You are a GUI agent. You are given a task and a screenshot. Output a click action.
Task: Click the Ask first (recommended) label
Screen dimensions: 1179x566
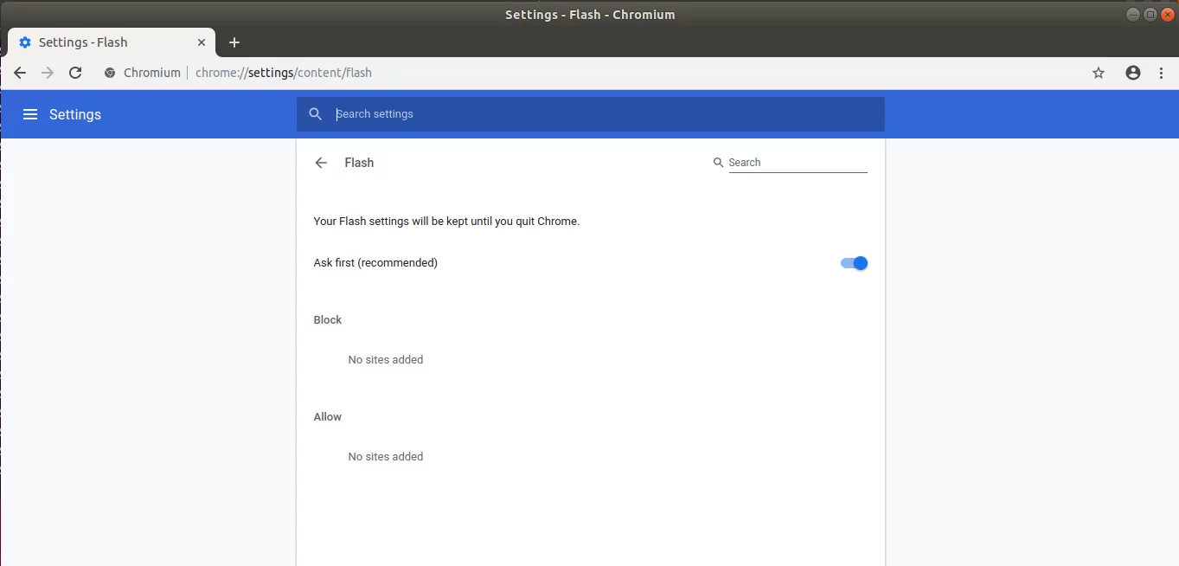pyautogui.click(x=375, y=263)
